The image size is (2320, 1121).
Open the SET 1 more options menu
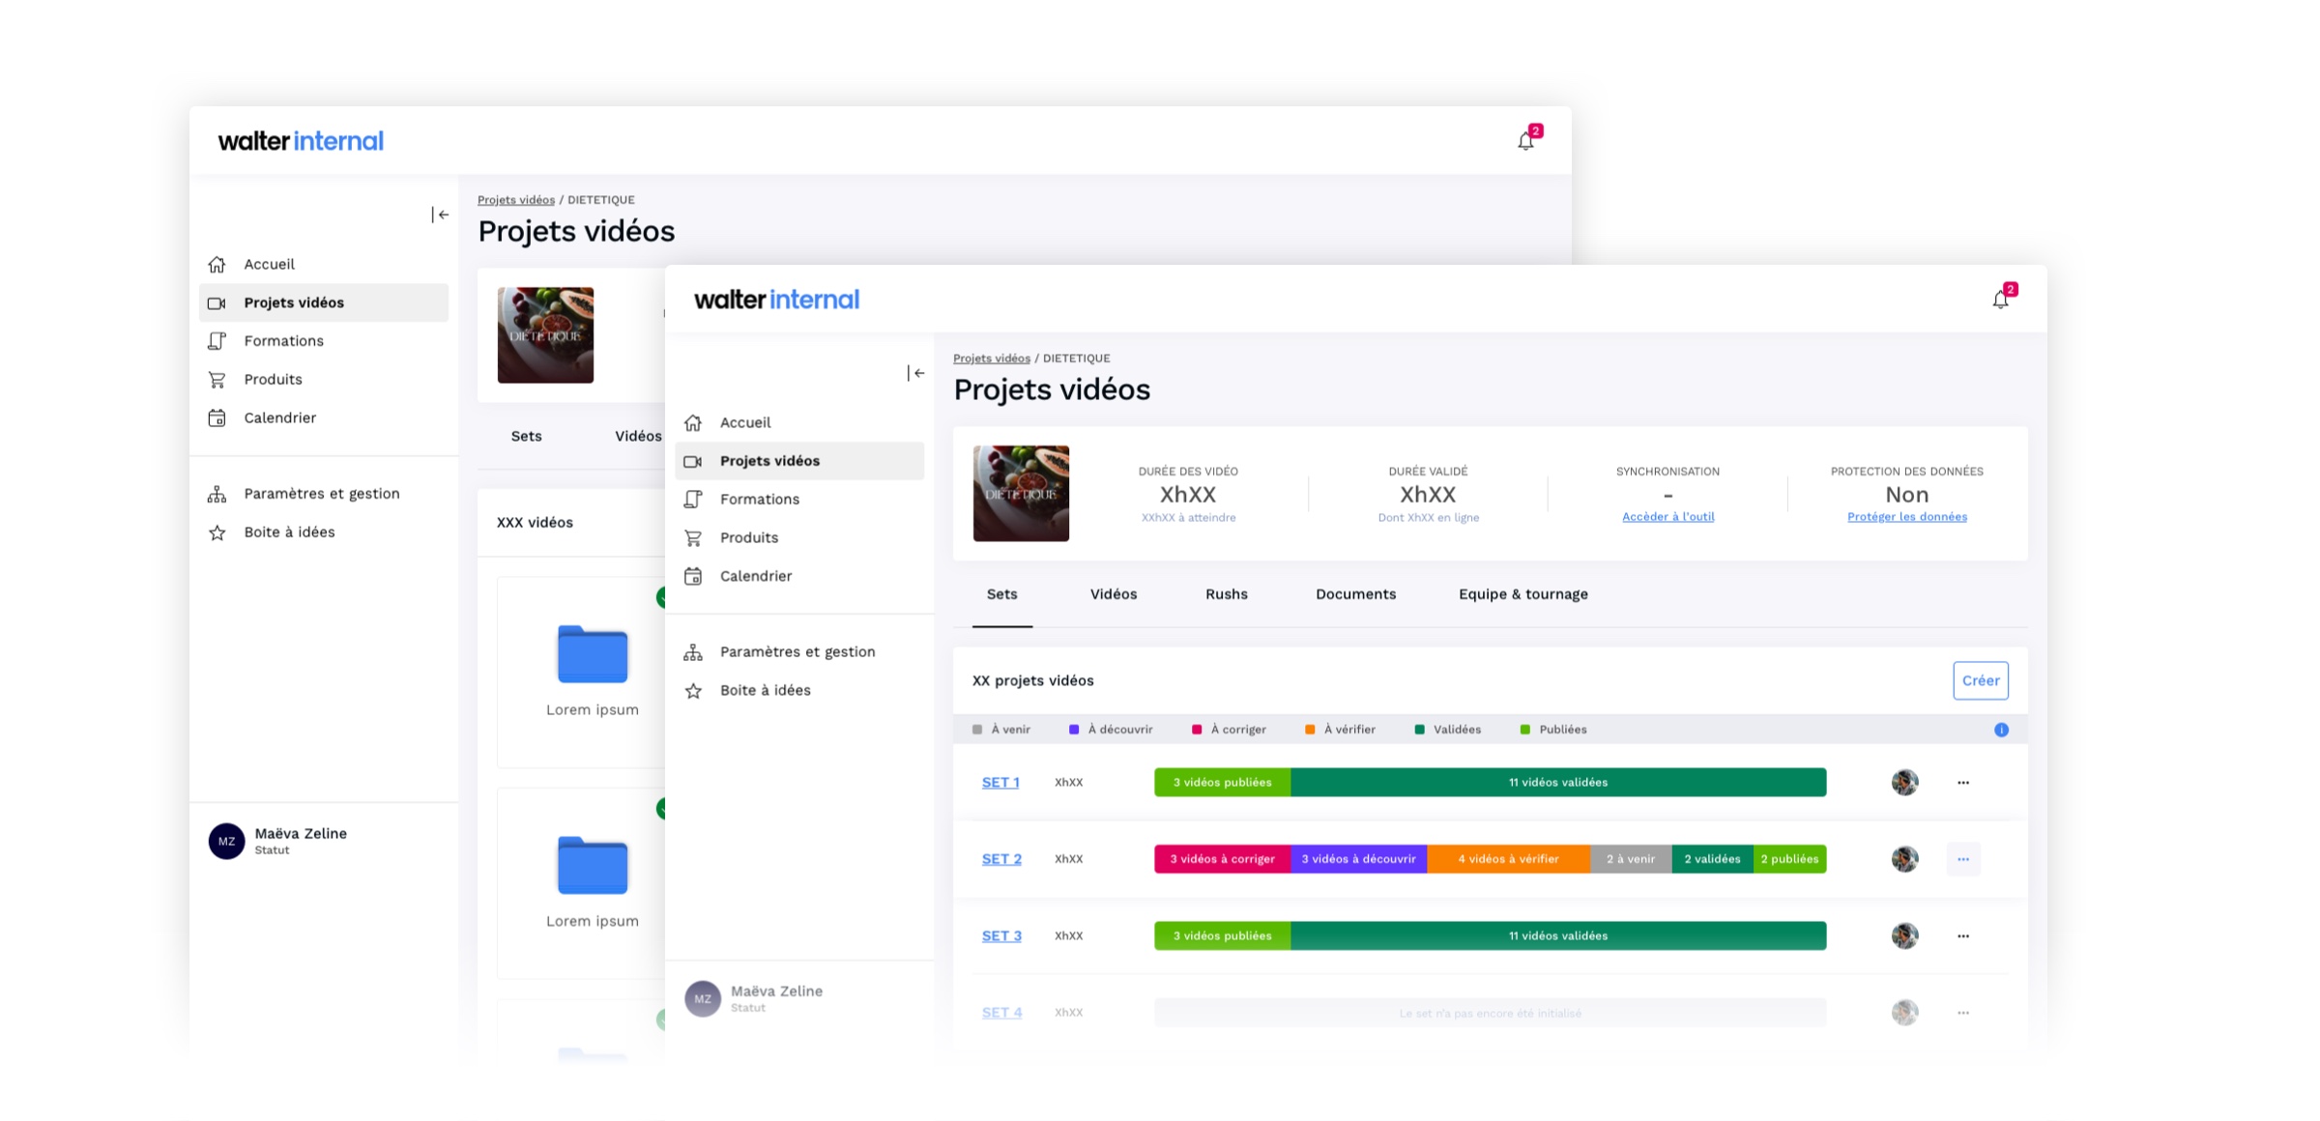1963,783
